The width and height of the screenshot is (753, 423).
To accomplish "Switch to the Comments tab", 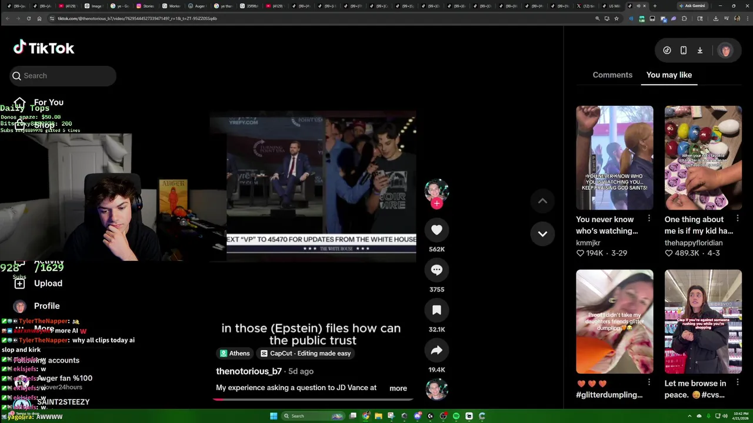I will coord(612,75).
